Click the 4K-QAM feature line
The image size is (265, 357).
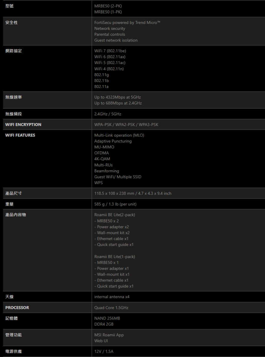point(102,159)
